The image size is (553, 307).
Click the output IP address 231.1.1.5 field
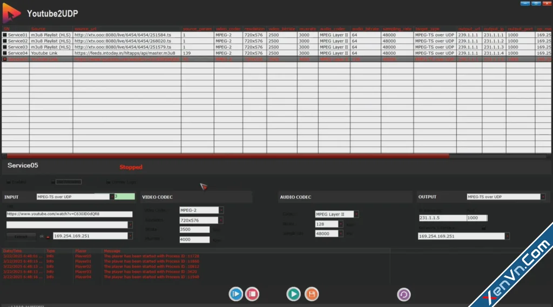tap(442, 218)
